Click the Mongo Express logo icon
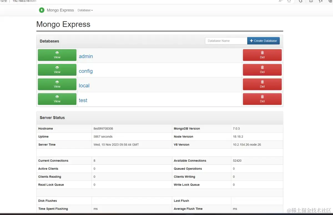The image size is (333, 215). point(42,10)
